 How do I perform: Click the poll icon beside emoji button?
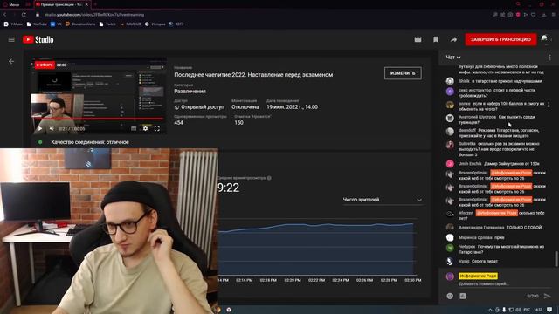pos(463,296)
